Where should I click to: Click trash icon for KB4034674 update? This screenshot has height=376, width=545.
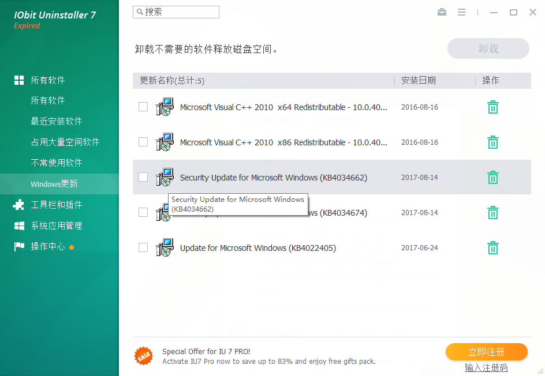(x=493, y=212)
